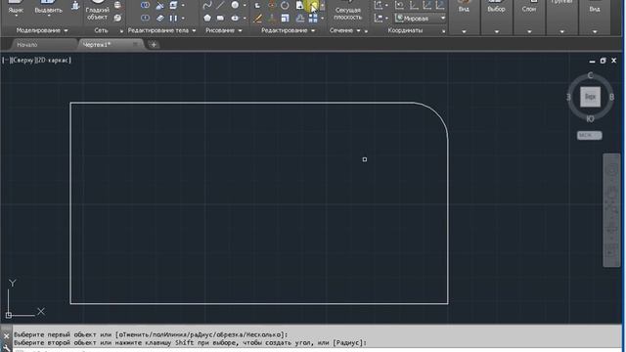Click the [2D каркас] visual style label

tap(54, 61)
